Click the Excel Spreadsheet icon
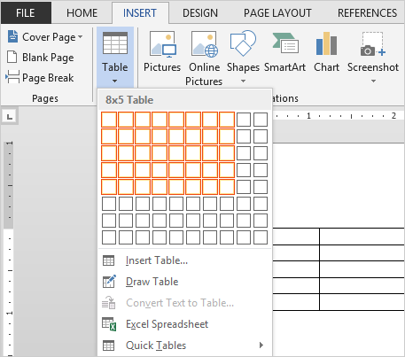The image size is (405, 357). coord(109,324)
